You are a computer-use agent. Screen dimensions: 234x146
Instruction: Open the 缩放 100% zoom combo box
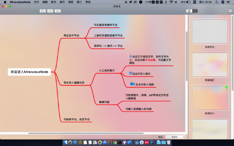tap(175, 137)
